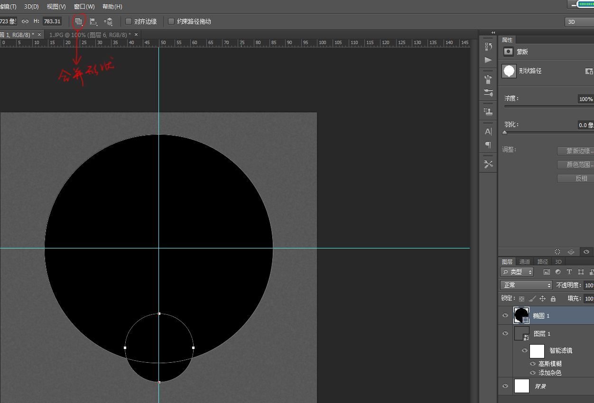594x403 pixels.
Task: Switch to the 3D panel tab
Action: (558, 262)
